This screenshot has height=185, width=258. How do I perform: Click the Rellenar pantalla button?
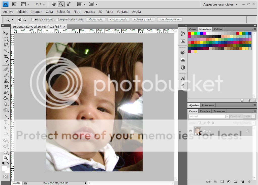point(143,20)
